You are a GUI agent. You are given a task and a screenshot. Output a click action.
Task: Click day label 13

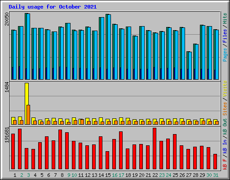[x=94, y=175]
